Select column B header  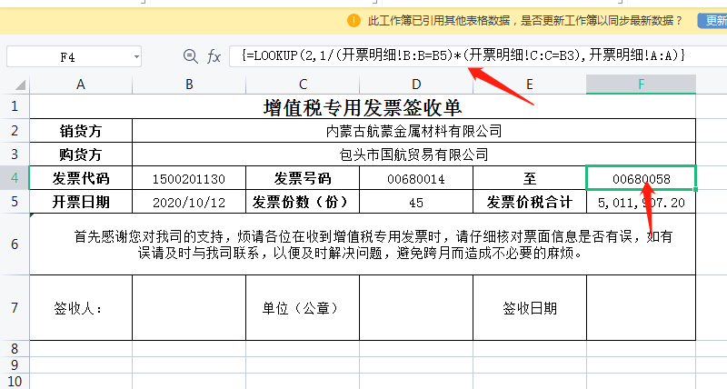189,85
